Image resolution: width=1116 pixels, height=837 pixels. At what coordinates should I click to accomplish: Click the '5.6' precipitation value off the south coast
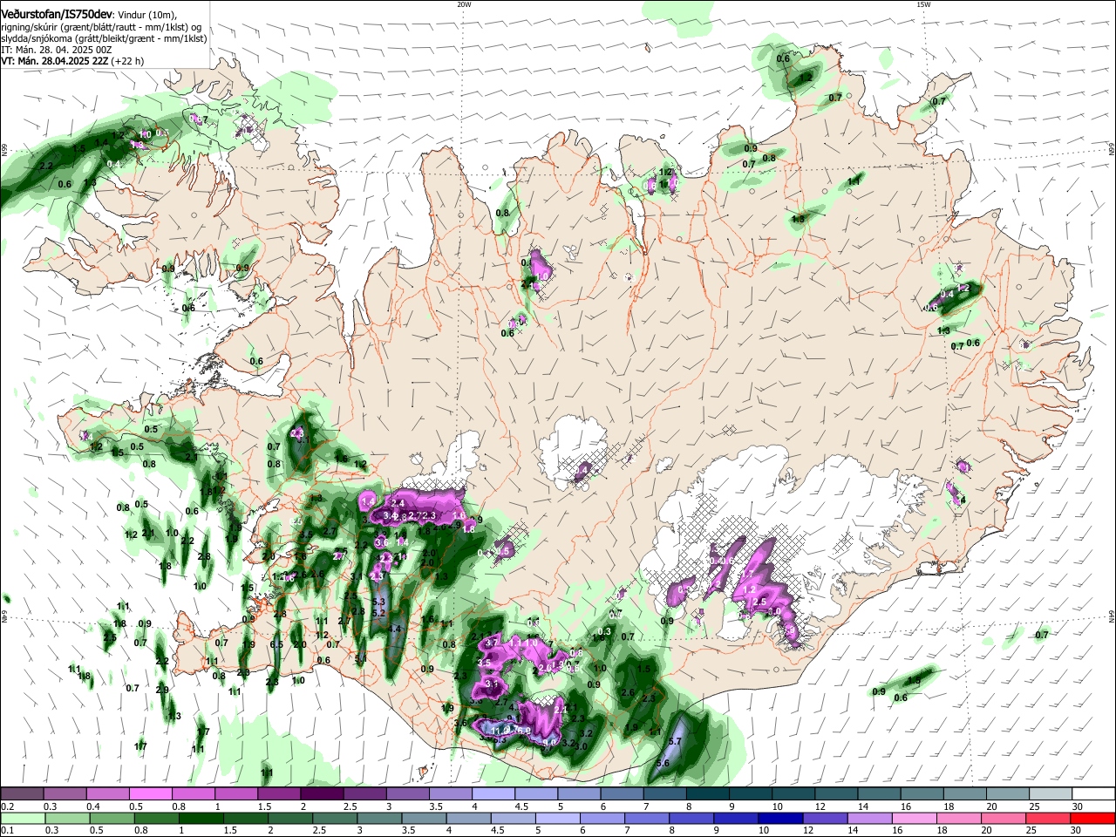pyautogui.click(x=662, y=763)
